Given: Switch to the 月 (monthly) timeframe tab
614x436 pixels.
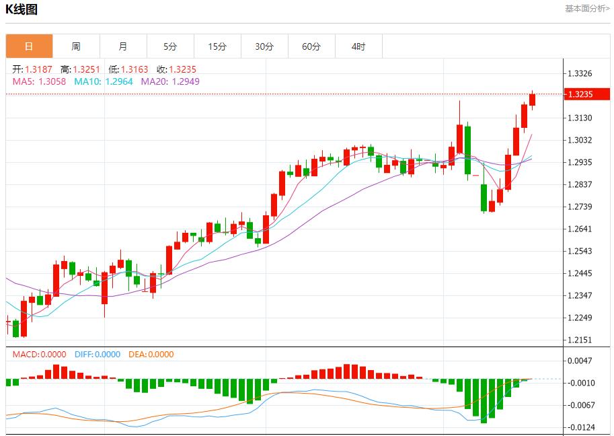Looking at the screenshot, I should pos(123,46).
